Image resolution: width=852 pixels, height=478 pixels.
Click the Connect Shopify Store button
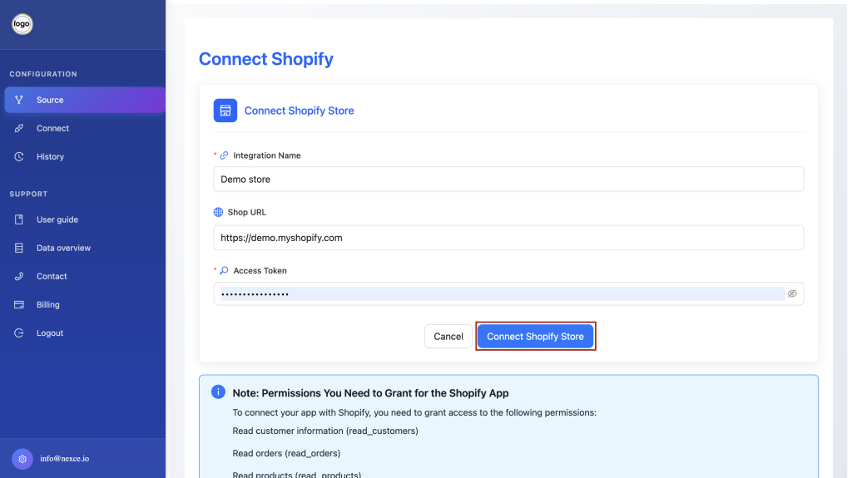point(535,336)
